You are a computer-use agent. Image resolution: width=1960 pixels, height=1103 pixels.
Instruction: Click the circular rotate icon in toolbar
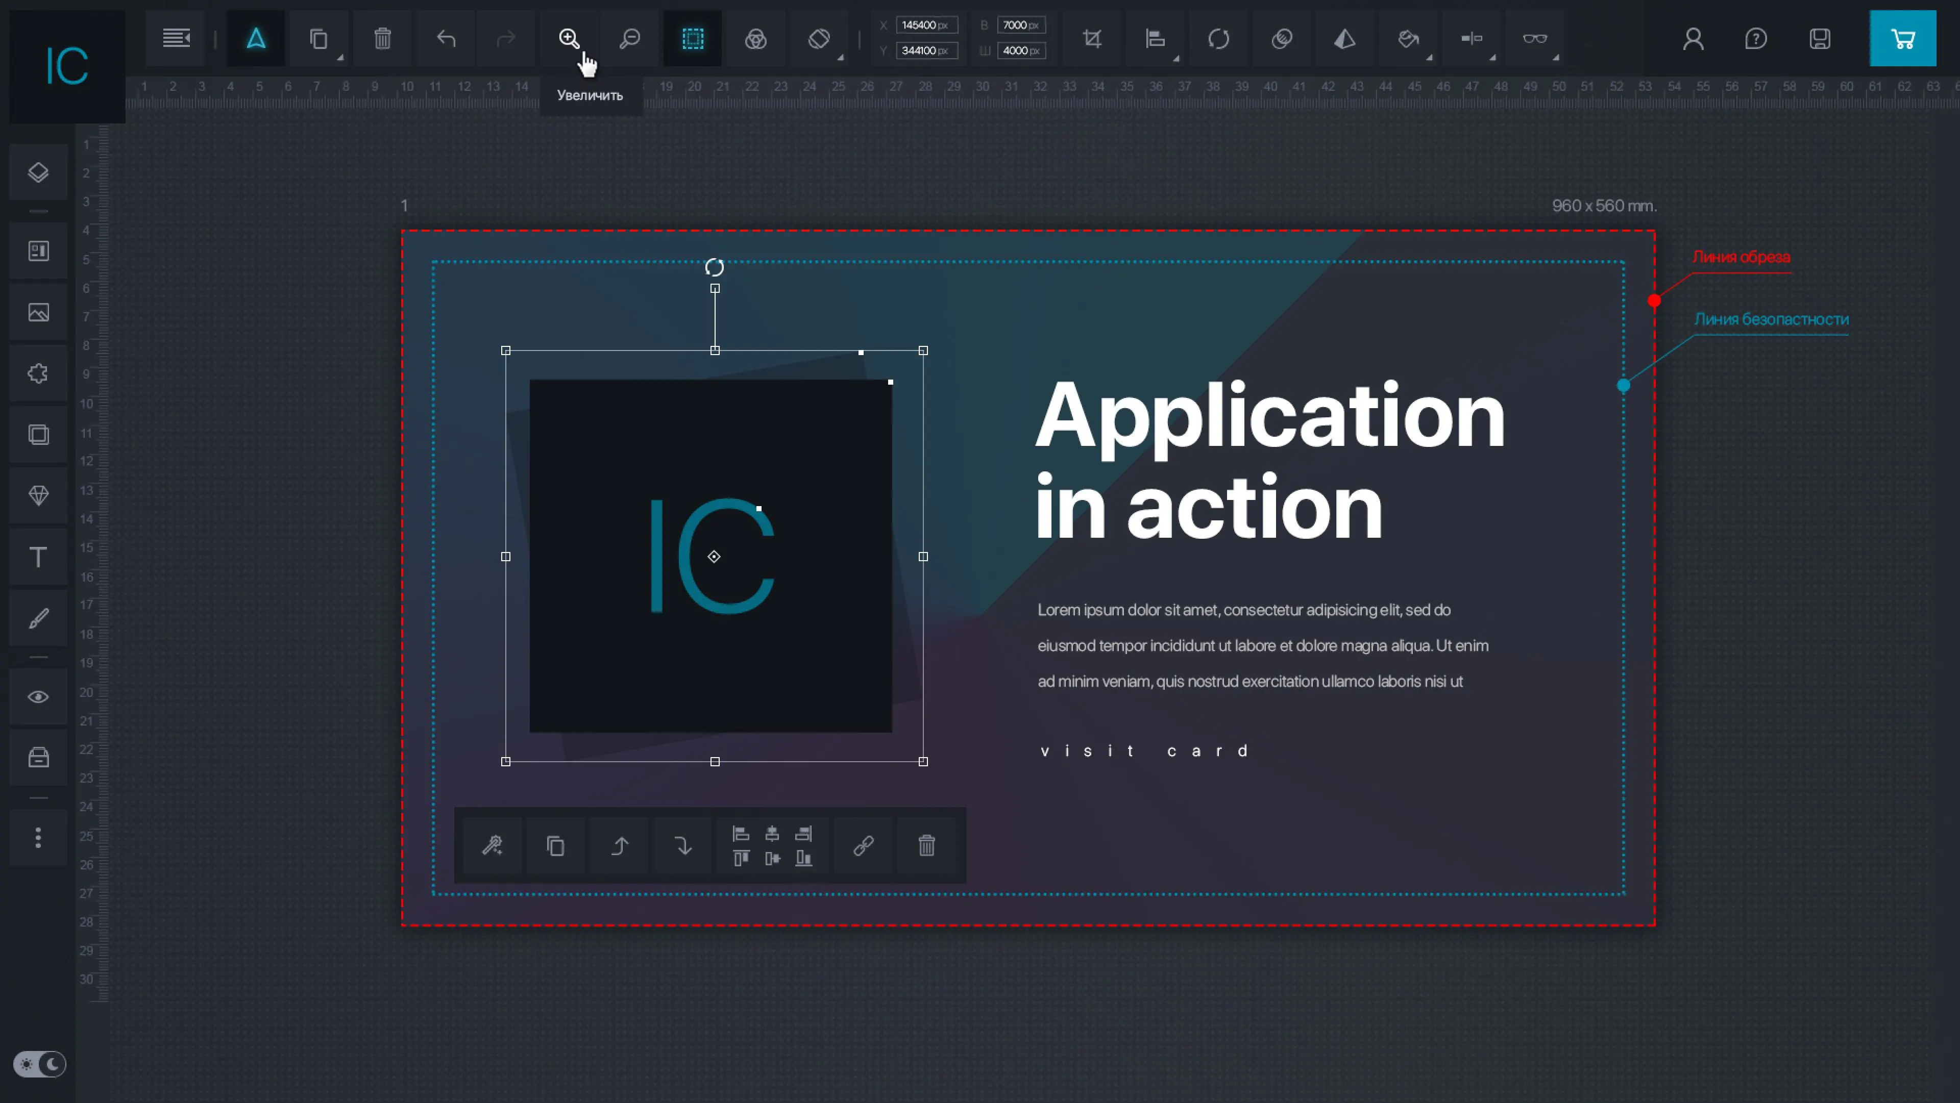coord(1218,38)
